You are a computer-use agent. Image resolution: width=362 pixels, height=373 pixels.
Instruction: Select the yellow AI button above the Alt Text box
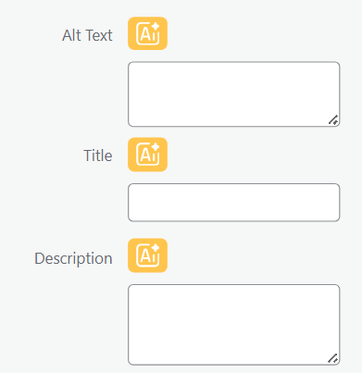(x=147, y=33)
